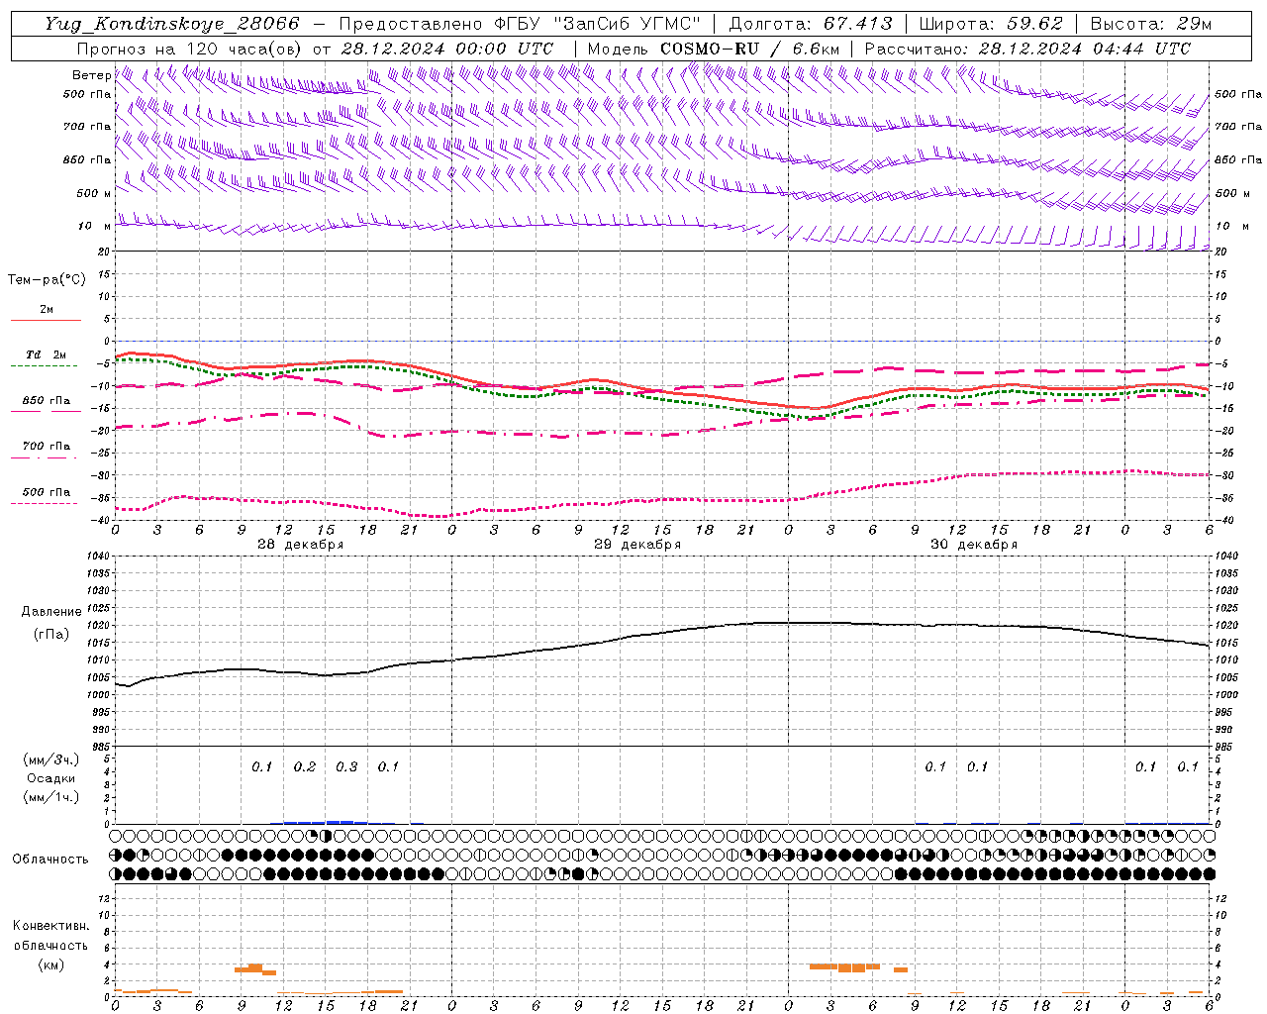This screenshot has height=1014, width=1267.
Task: Click the 2м temperature legend entry
Action: click(x=47, y=310)
